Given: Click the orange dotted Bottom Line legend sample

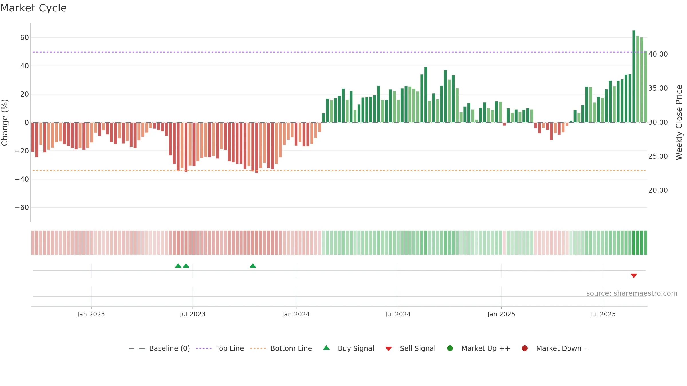Looking at the screenshot, I should (x=258, y=348).
